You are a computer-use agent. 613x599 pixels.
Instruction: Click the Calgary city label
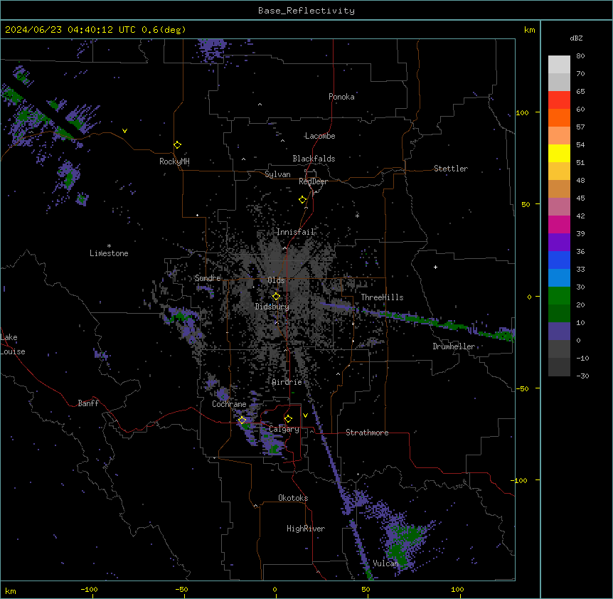point(284,429)
